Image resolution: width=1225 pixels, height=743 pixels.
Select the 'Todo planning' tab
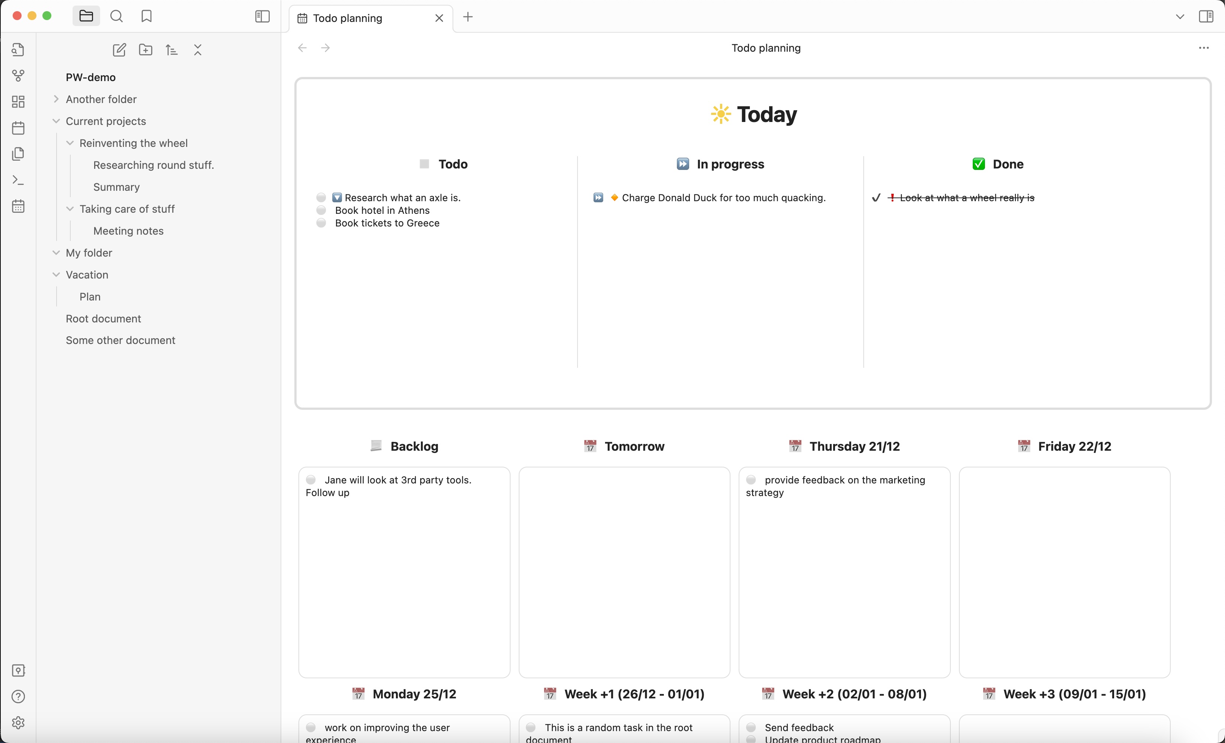348,18
